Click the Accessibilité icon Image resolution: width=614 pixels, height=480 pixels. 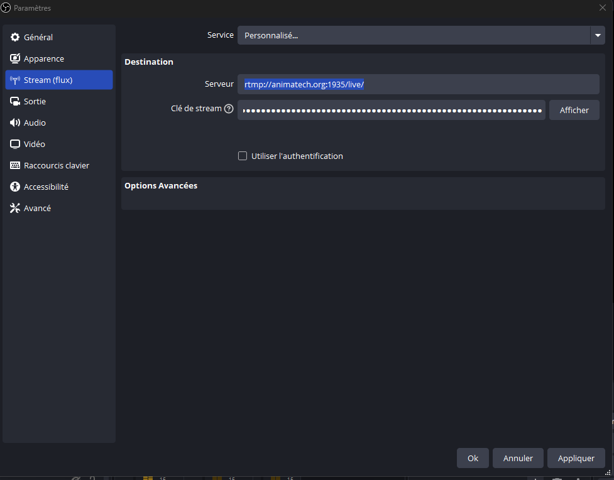click(15, 187)
